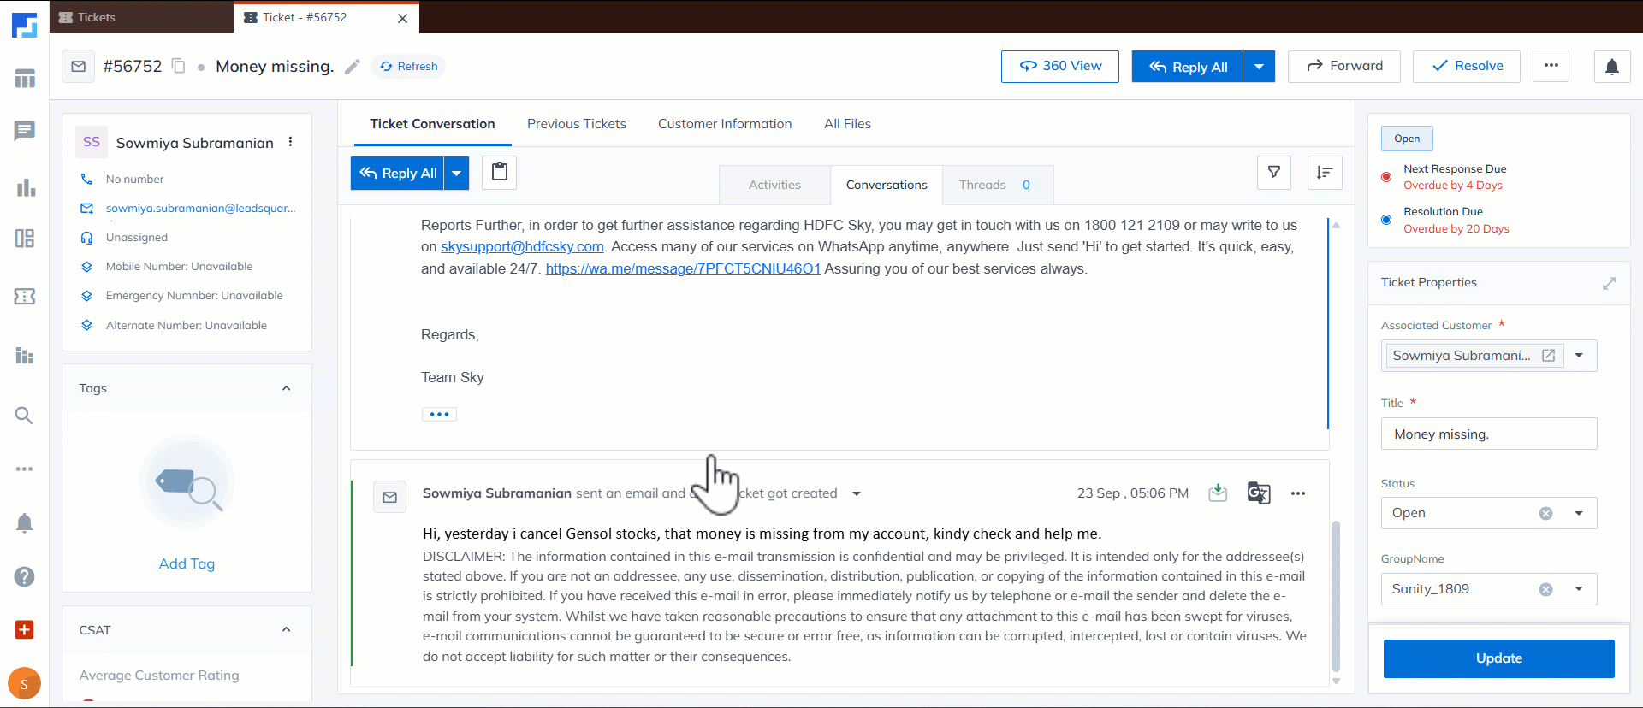Open the skysupport@hdfcsky.com email link

[x=522, y=247]
